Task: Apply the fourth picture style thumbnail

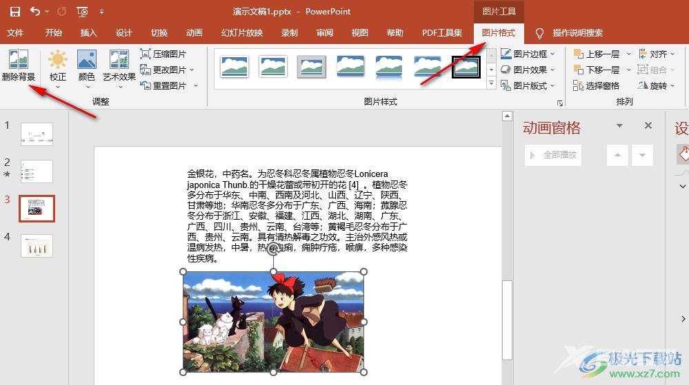Action: click(350, 67)
